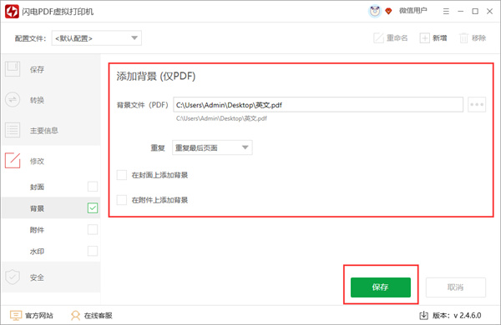Open the user avatar profile

point(375,12)
